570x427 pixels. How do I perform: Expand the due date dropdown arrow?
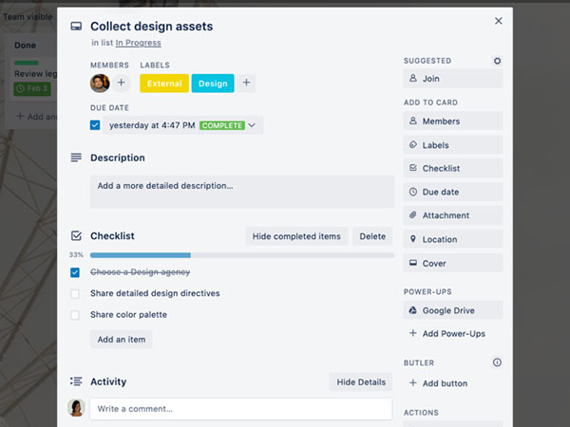[x=253, y=125]
